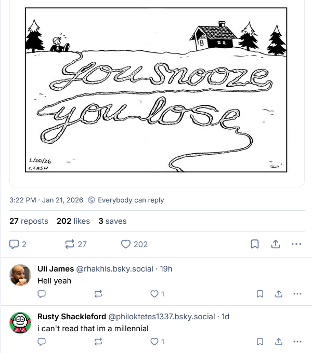The height and width of the screenshot is (353, 312).
Task: Repost the main cartoon post
Action: click(x=69, y=244)
